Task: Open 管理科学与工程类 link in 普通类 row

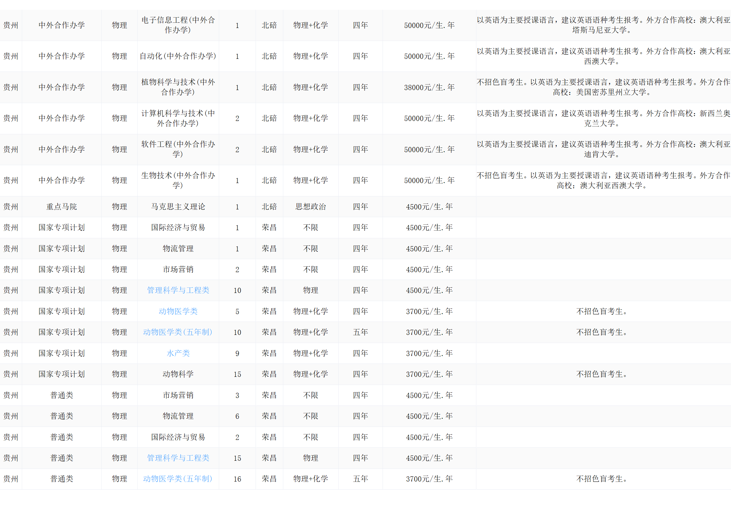Action: point(178,458)
